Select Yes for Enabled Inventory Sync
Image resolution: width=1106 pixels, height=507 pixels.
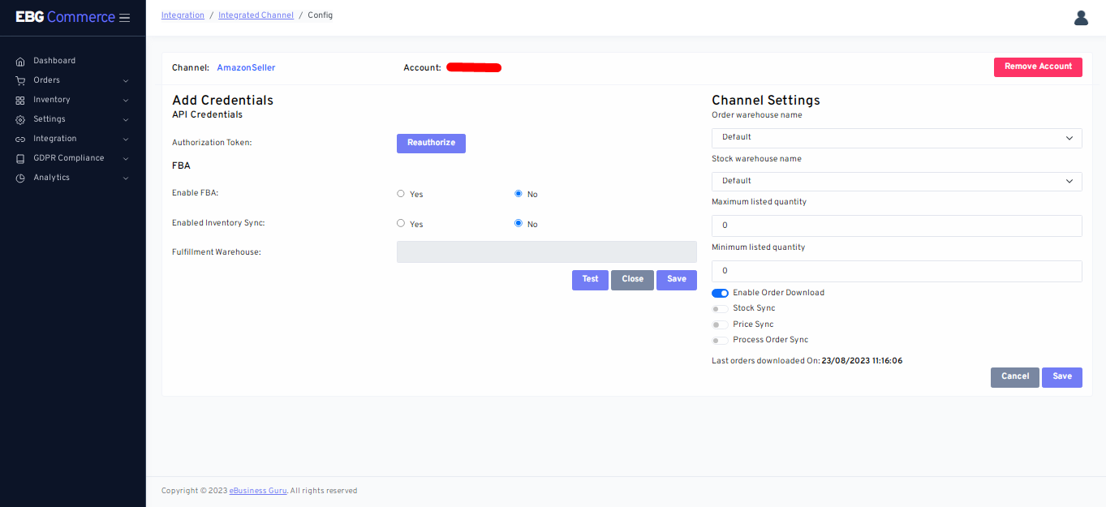pos(401,223)
